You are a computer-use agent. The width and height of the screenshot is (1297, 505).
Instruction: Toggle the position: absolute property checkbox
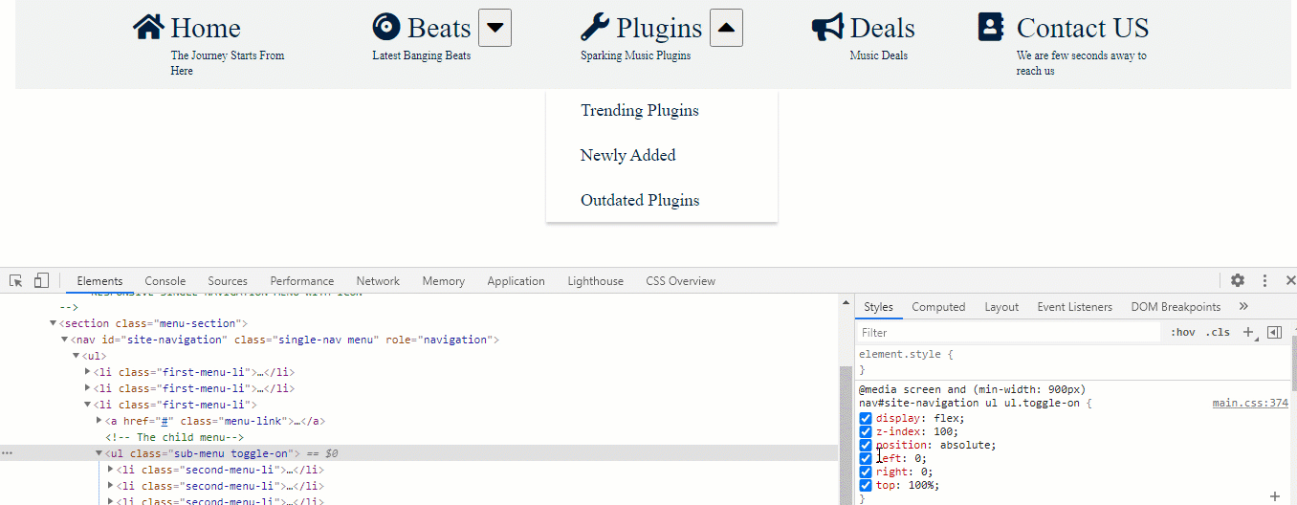(x=866, y=446)
